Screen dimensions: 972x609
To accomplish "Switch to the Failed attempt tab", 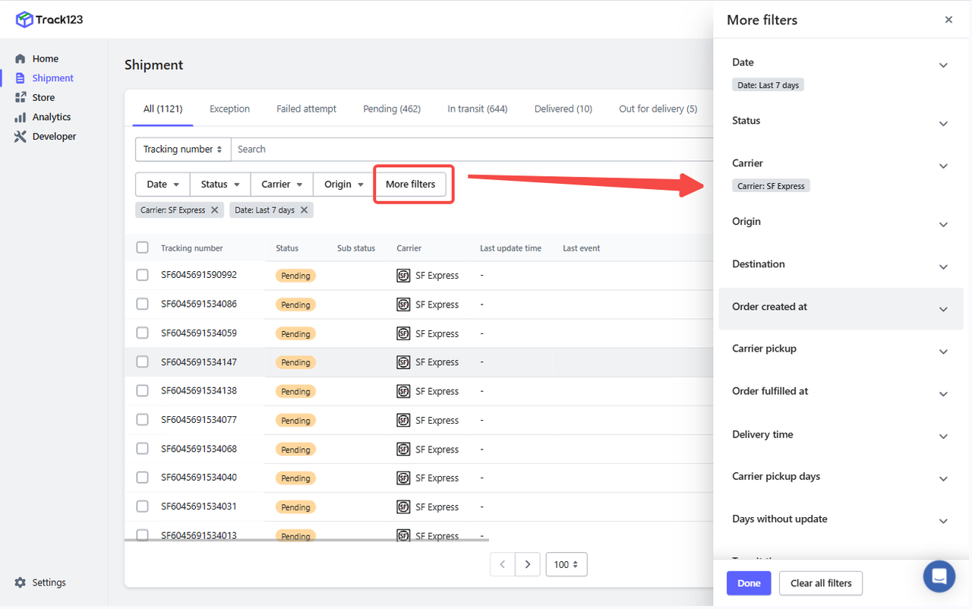I will [306, 109].
